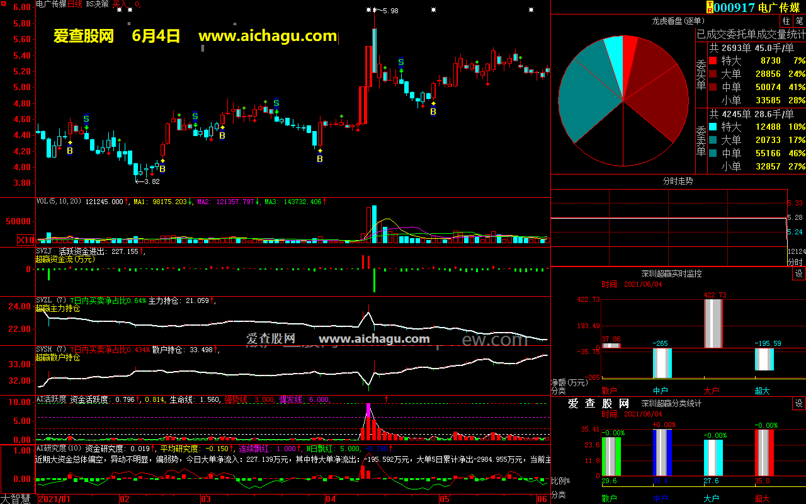Click the 超赢主力持仓 label
This screenshot has width=806, height=504.
click(x=58, y=309)
